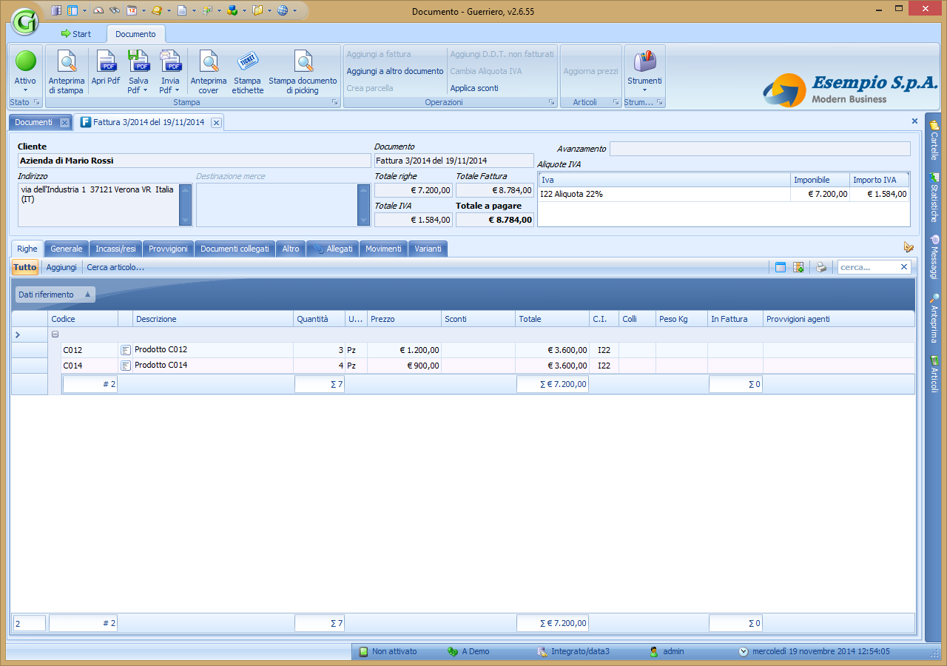Close the Fattura 3/2014 tab

click(x=216, y=123)
